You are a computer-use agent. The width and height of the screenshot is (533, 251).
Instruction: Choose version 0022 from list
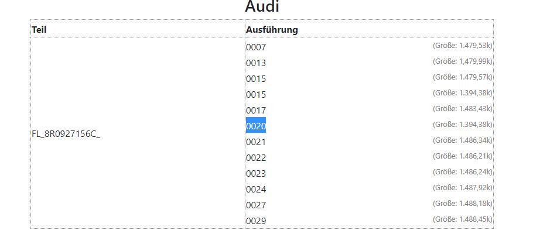[x=256, y=158]
